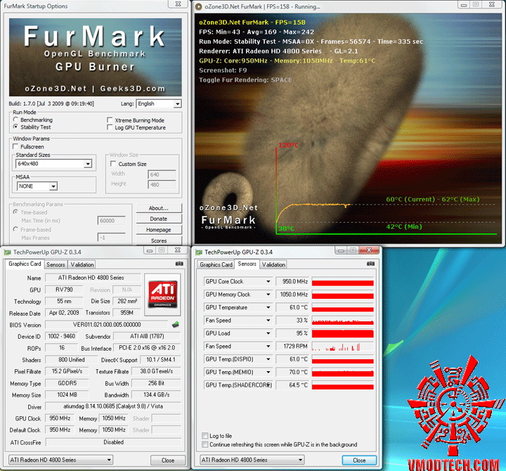
Task: Close the GPU-Z Sensors window with red X
Action: (x=369, y=250)
